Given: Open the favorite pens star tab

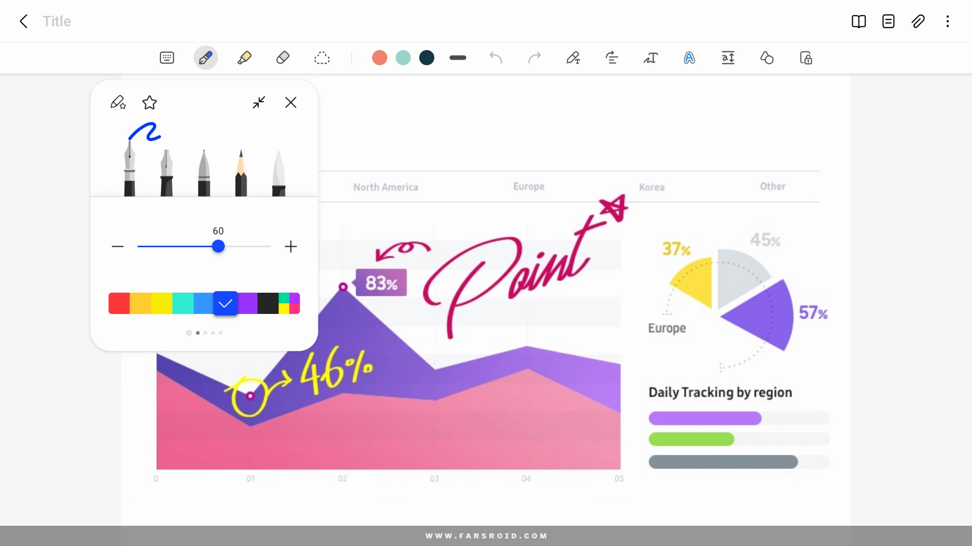Looking at the screenshot, I should coord(149,103).
